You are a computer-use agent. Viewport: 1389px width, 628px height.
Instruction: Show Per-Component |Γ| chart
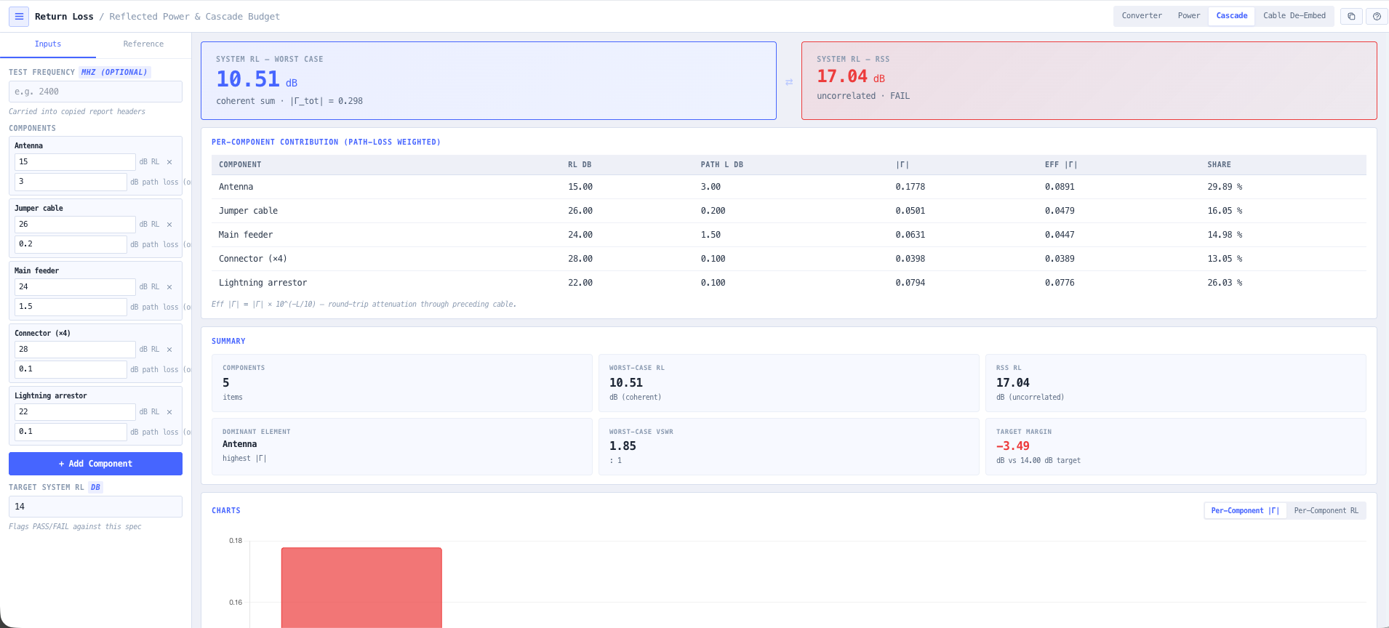point(1245,511)
